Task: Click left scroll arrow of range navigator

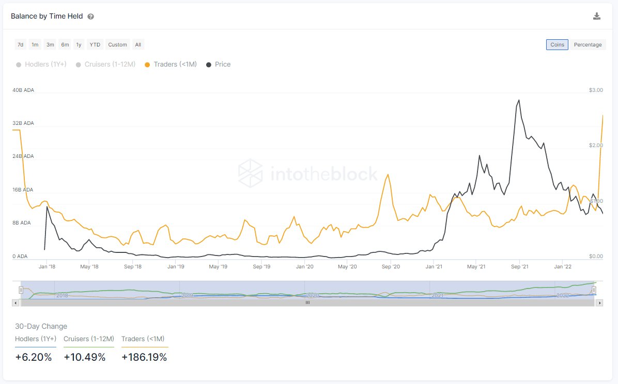Action: pos(16,303)
